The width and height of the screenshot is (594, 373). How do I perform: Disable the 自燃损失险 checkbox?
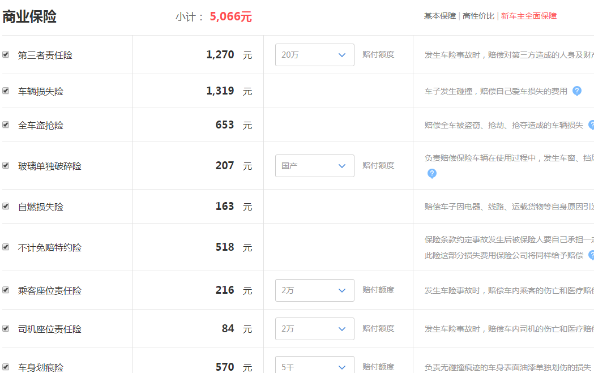pos(6,207)
